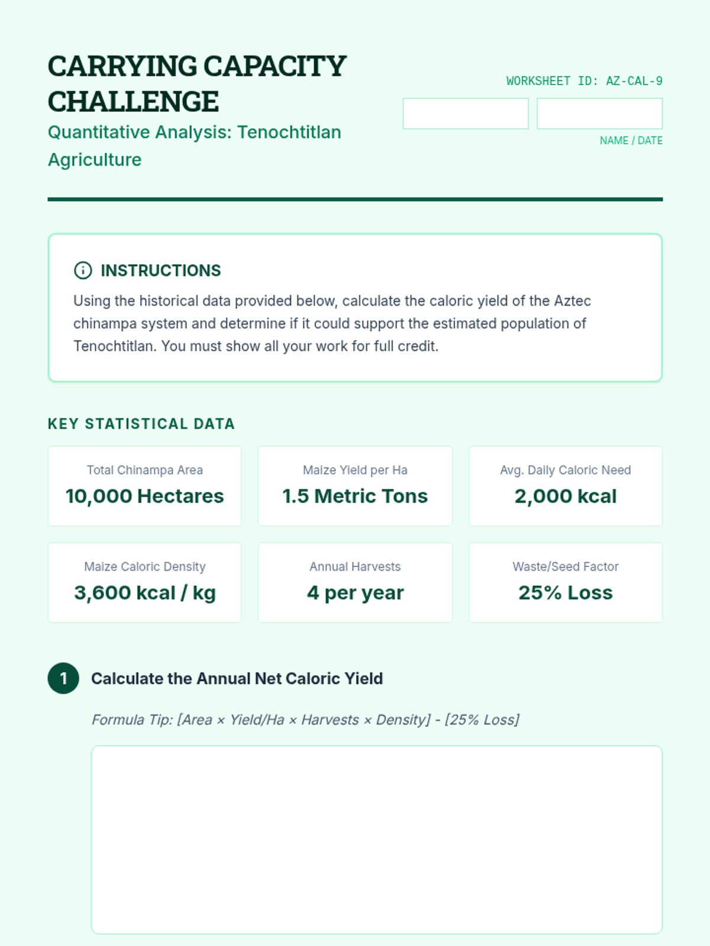This screenshot has width=710, height=946.
Task: Select the Maize Caloric Density card
Action: pos(145,582)
